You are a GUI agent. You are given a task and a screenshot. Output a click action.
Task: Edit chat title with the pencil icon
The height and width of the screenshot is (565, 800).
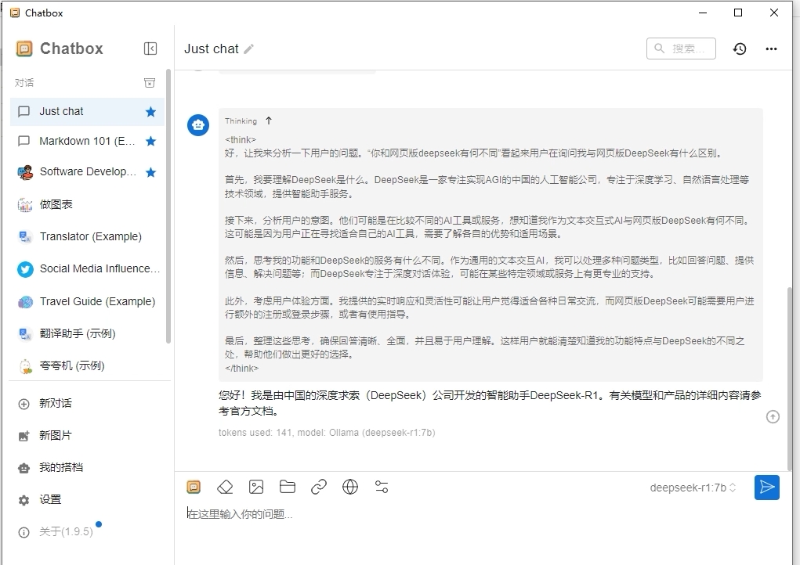point(248,49)
